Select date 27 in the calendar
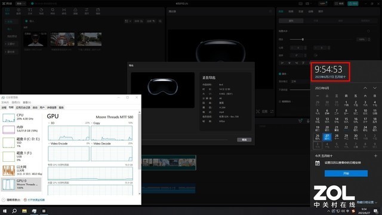This screenshot has width=382, height=215. pyautogui.click(x=327, y=137)
